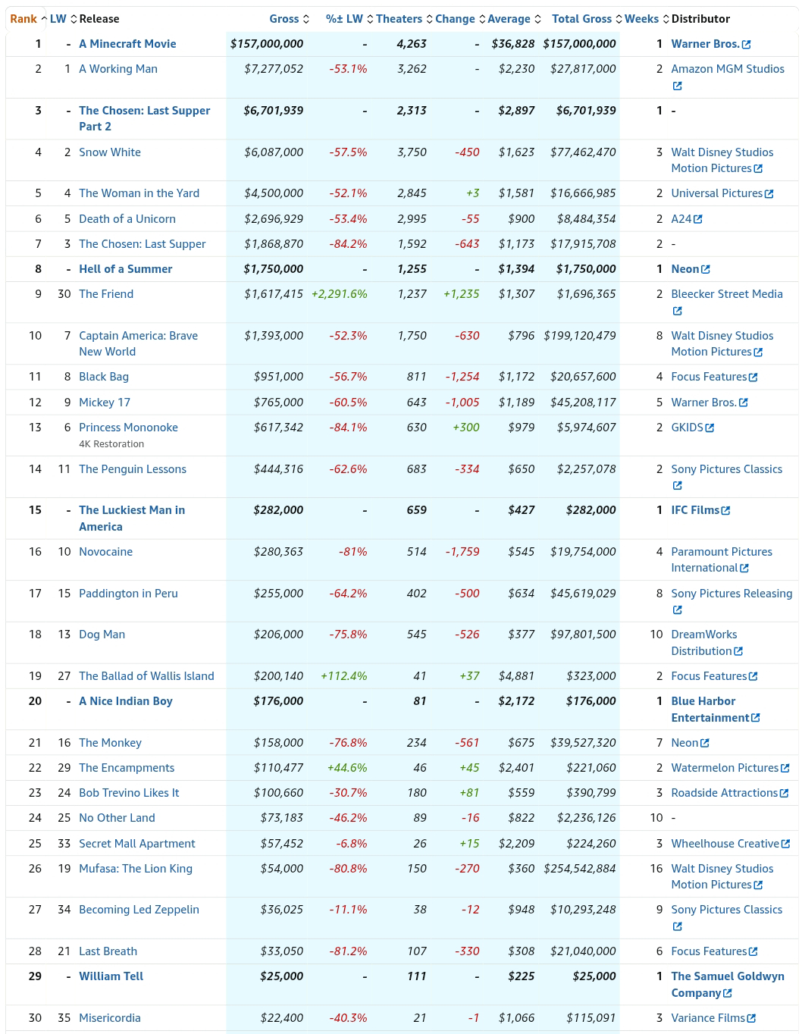Click external link icon beside Universal Pictures
The image size is (802, 1034).
tap(769, 194)
